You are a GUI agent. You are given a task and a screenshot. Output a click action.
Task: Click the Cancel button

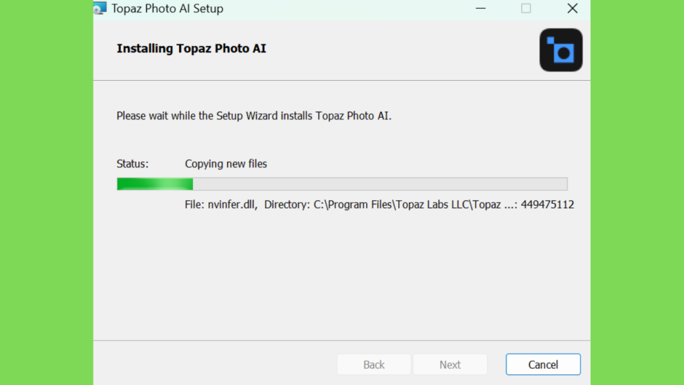(543, 364)
